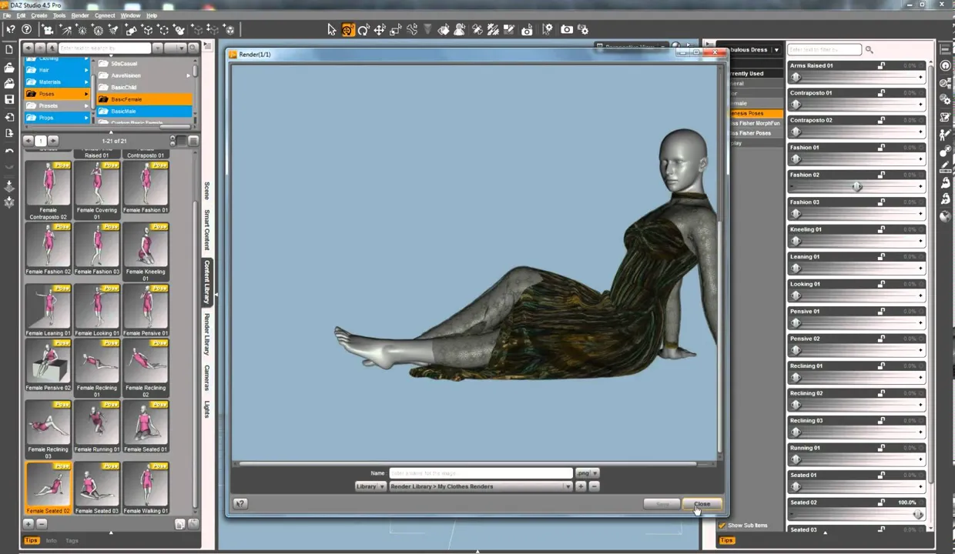Open the File menu
The width and height of the screenshot is (955, 554).
click(x=8, y=15)
